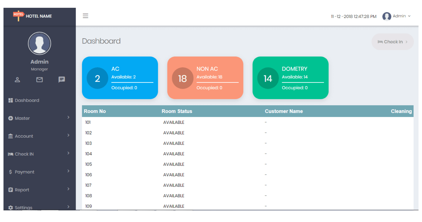Expand the Account submenu arrow
The height and width of the screenshot is (222, 422).
pyautogui.click(x=68, y=135)
